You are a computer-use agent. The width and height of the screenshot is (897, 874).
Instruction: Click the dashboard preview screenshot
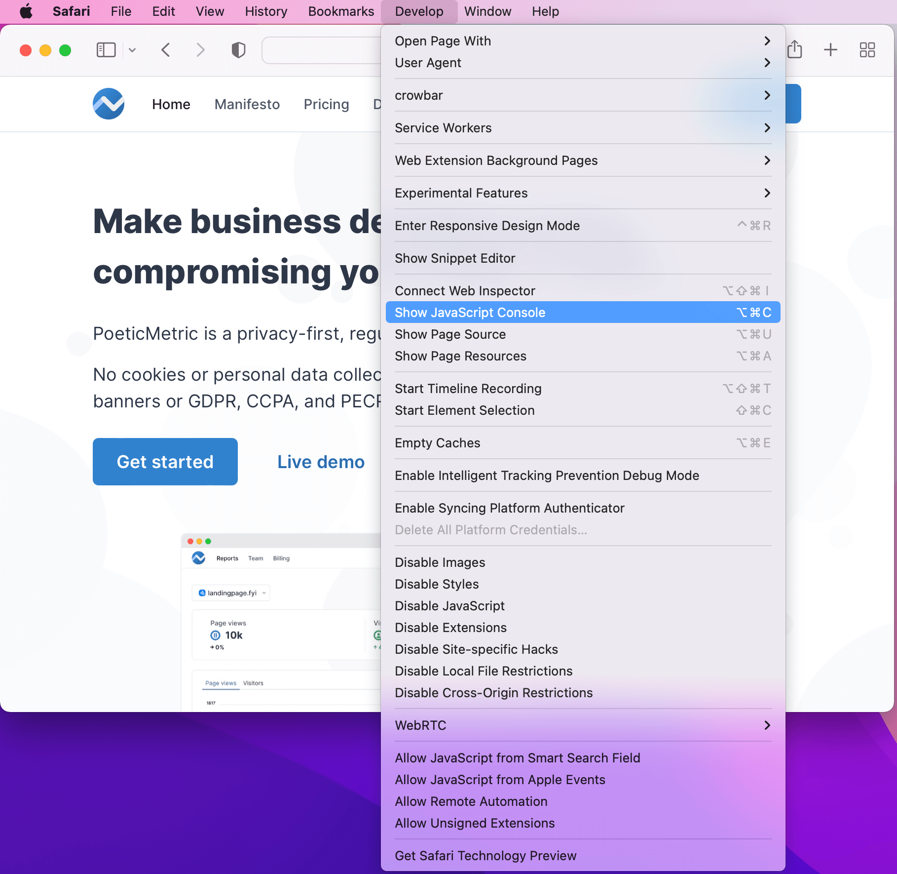click(281, 622)
